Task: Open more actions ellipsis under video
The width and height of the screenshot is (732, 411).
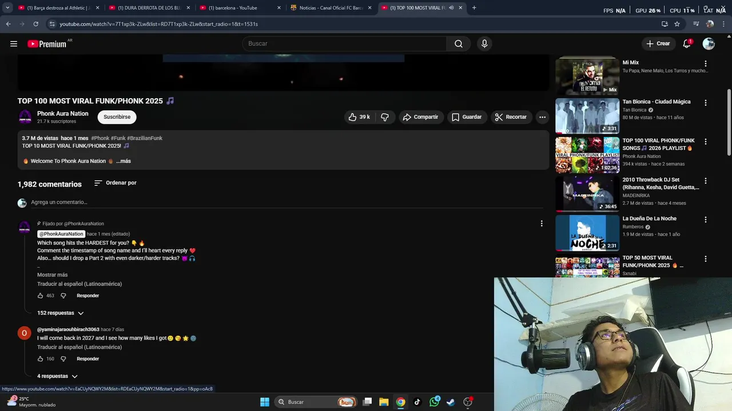Action: click(542, 117)
